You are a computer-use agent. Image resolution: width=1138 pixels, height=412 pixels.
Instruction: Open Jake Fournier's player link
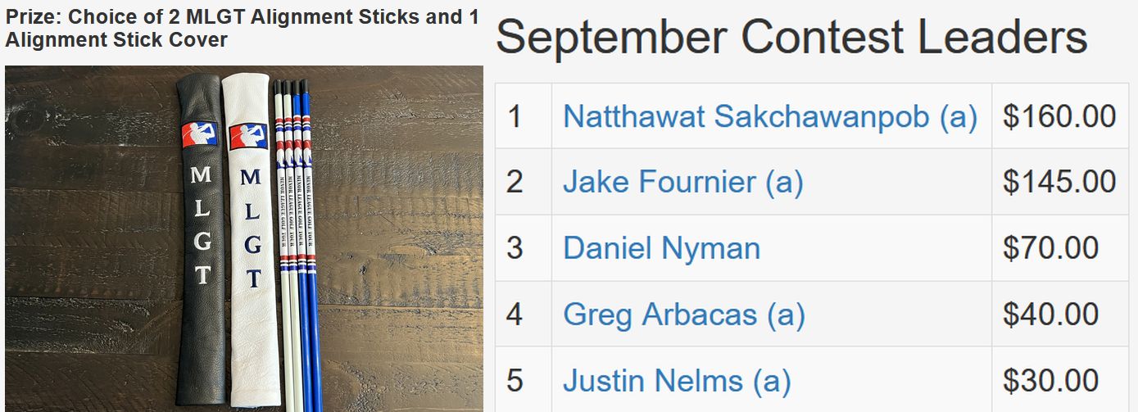click(683, 182)
